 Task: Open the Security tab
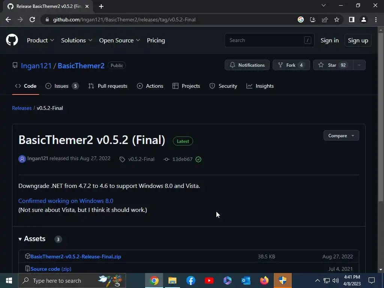click(223, 86)
